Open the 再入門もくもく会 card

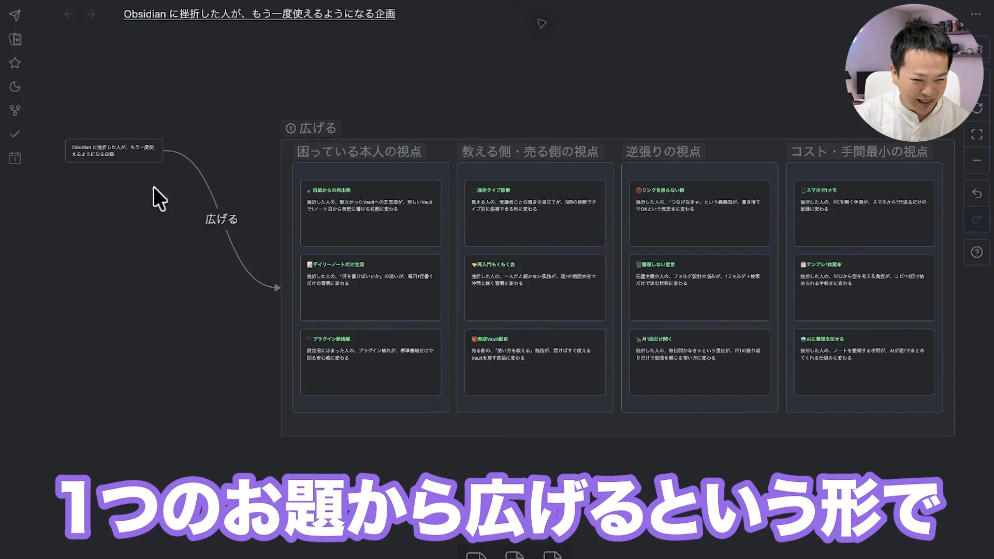(535, 288)
